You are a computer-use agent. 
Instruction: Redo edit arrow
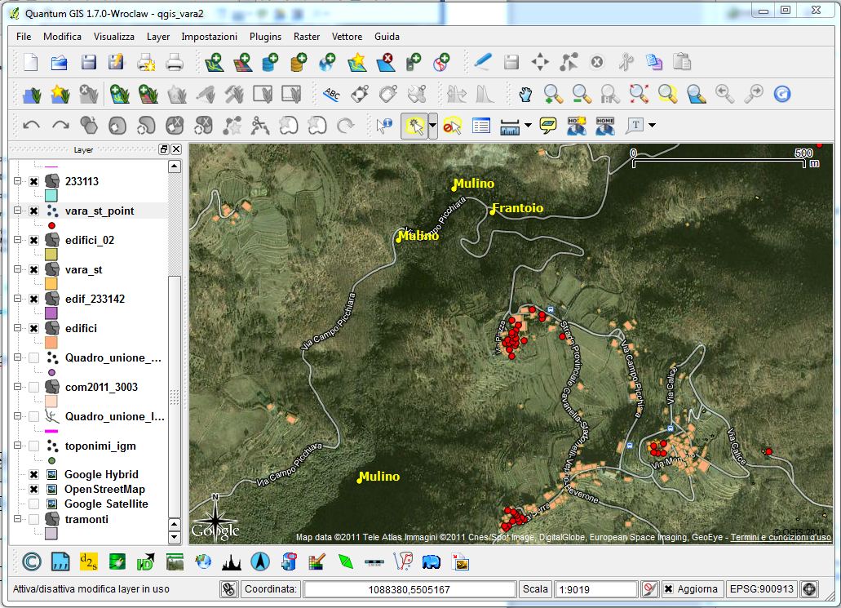click(x=60, y=126)
